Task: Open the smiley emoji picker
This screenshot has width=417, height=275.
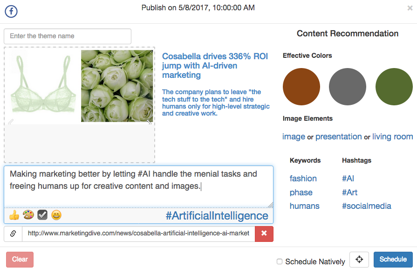Action: (x=56, y=215)
